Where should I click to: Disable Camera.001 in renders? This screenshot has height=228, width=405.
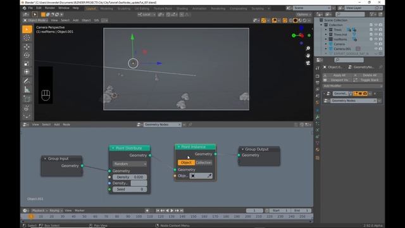[x=380, y=49]
